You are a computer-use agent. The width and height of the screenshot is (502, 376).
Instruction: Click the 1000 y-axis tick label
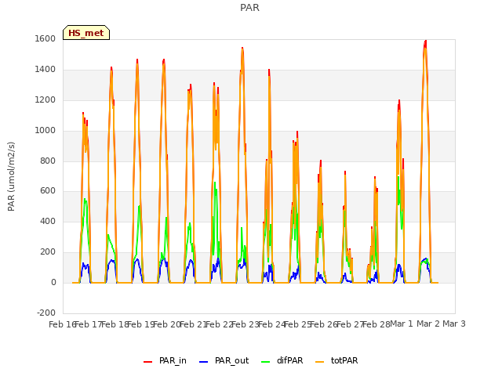45,130
